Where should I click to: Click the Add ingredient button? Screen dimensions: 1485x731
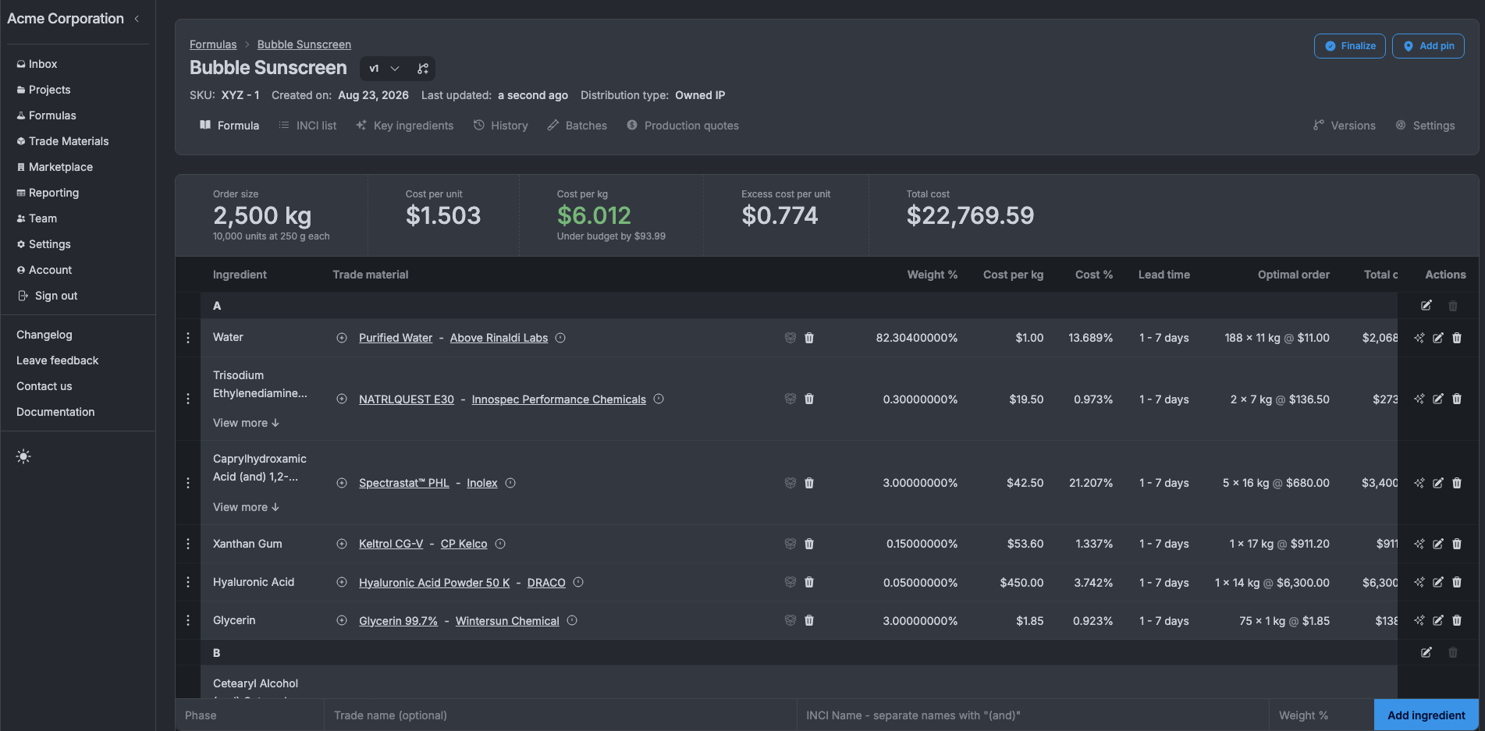click(x=1426, y=715)
